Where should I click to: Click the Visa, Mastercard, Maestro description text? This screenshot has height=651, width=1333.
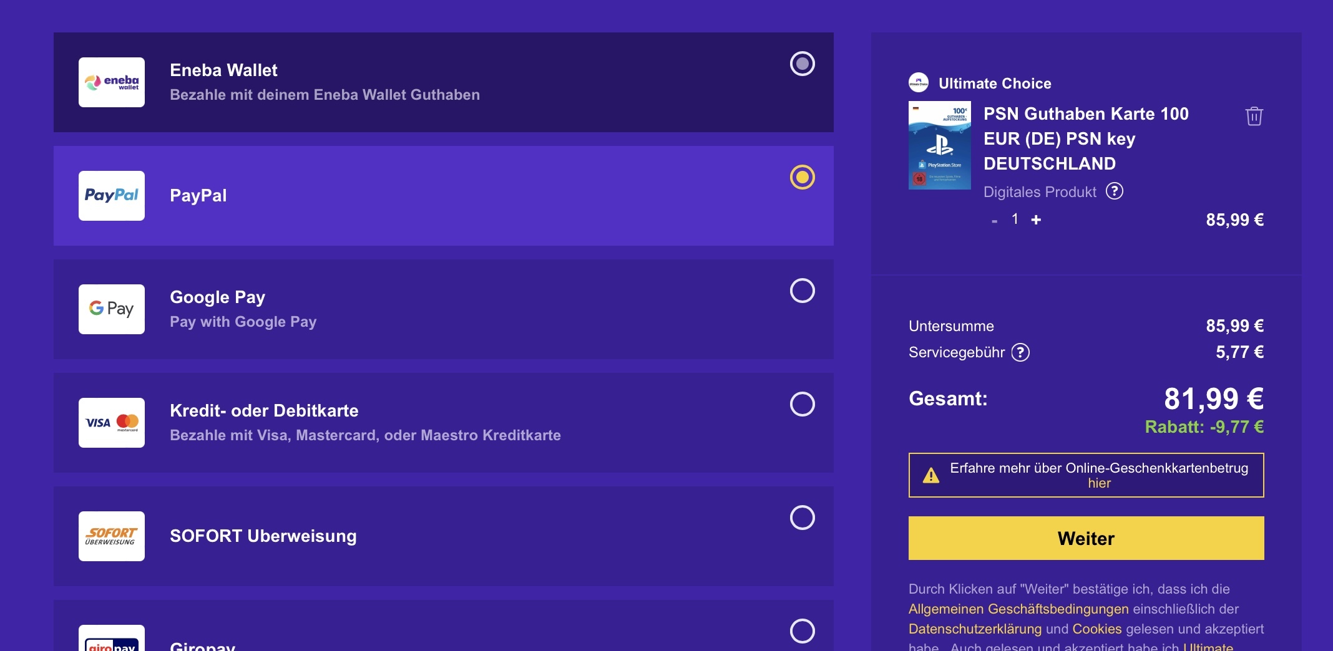point(365,435)
